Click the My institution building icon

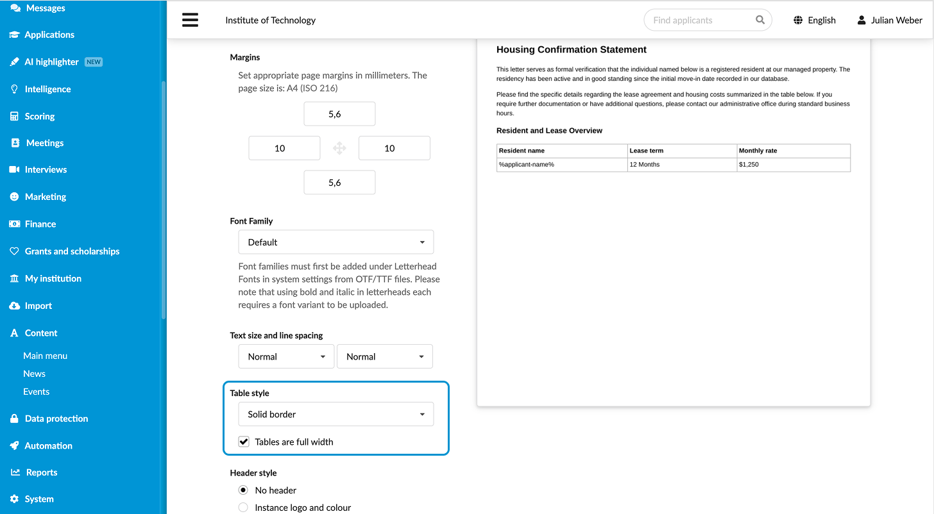[x=15, y=278]
